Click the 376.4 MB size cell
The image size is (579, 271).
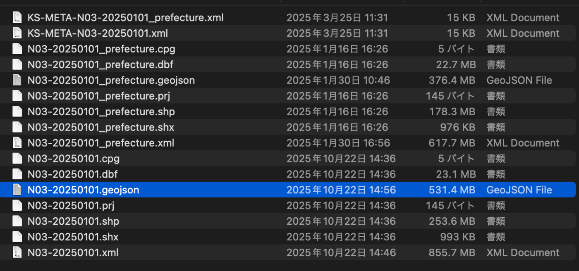[x=452, y=80]
